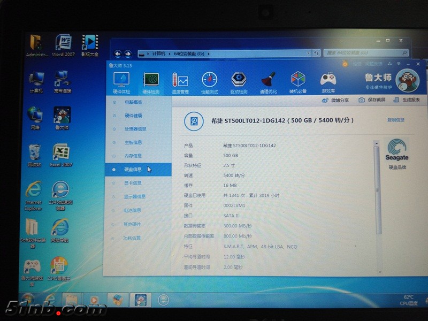Click the 清理优化 broom icon
Screen dimensions: 428x321
268,82
